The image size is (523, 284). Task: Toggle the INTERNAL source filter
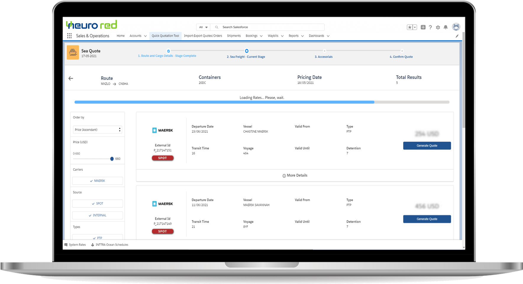pos(97,215)
